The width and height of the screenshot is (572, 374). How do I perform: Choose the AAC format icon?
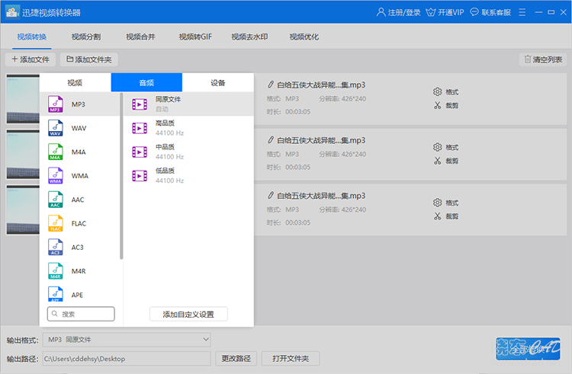pyautogui.click(x=56, y=200)
